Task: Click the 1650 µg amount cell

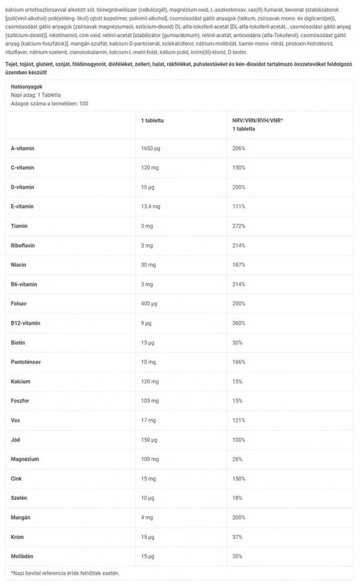Action: [151, 148]
